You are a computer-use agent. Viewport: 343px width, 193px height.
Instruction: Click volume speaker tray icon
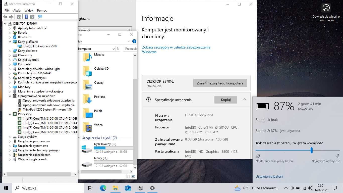click(x=310, y=188)
